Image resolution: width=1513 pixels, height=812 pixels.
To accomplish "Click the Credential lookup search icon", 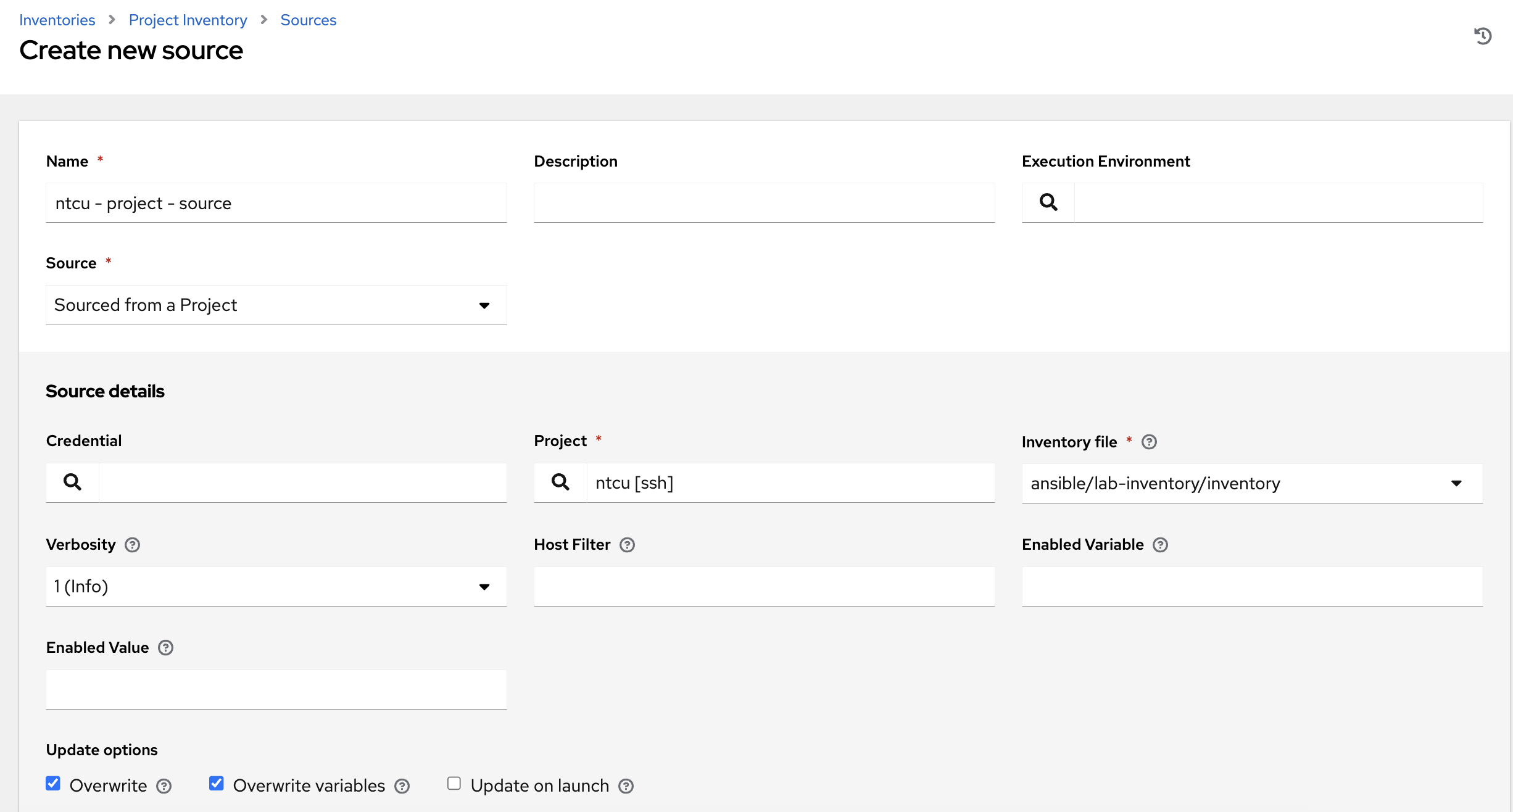I will pos(72,482).
